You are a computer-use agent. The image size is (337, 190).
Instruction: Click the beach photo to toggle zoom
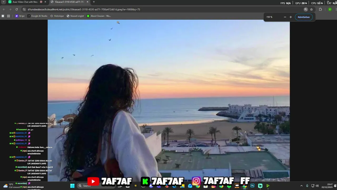point(168,100)
